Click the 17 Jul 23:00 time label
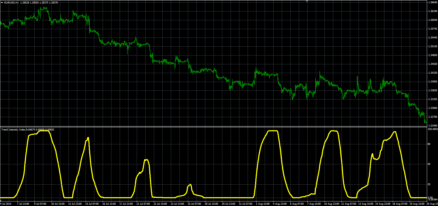This screenshot has height=206, width=438. coord(126,204)
